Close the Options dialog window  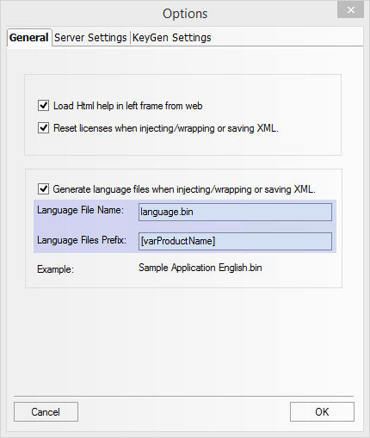pyautogui.click(x=350, y=10)
